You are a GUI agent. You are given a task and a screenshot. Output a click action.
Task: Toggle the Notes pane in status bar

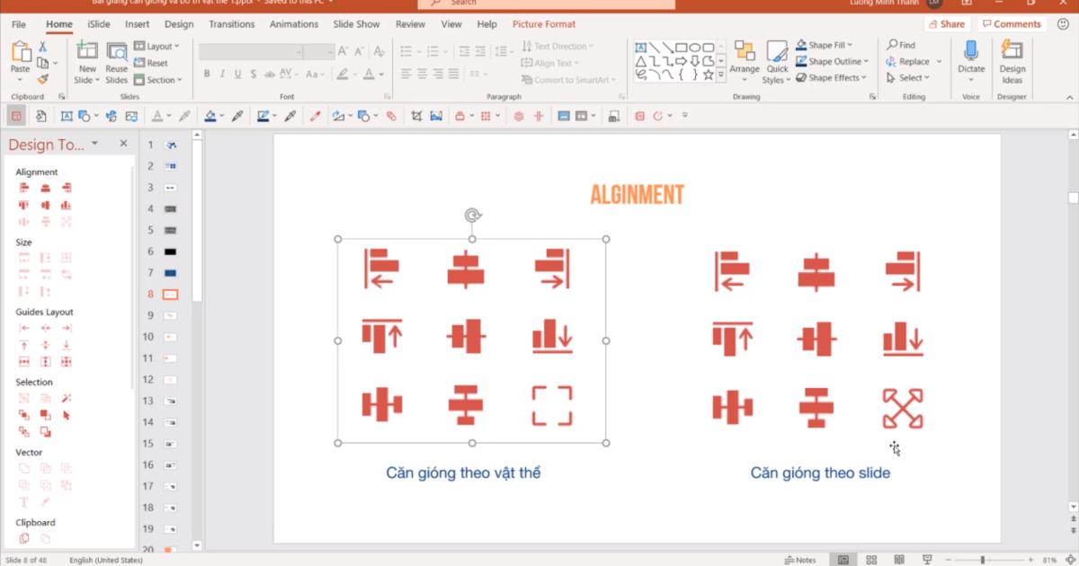[x=799, y=560]
